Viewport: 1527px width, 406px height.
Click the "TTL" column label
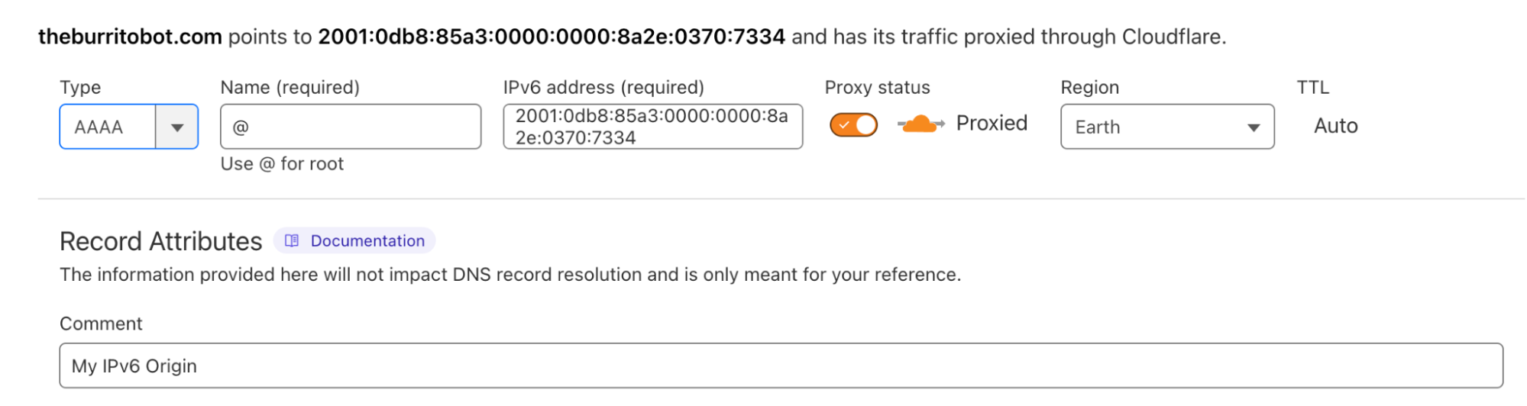[1312, 88]
